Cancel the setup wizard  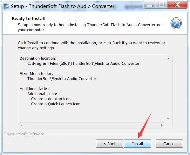[169, 144]
